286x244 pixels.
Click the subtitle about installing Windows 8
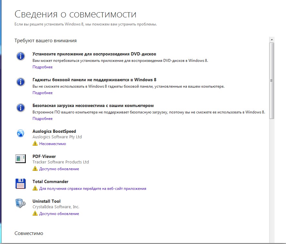tap(86, 24)
